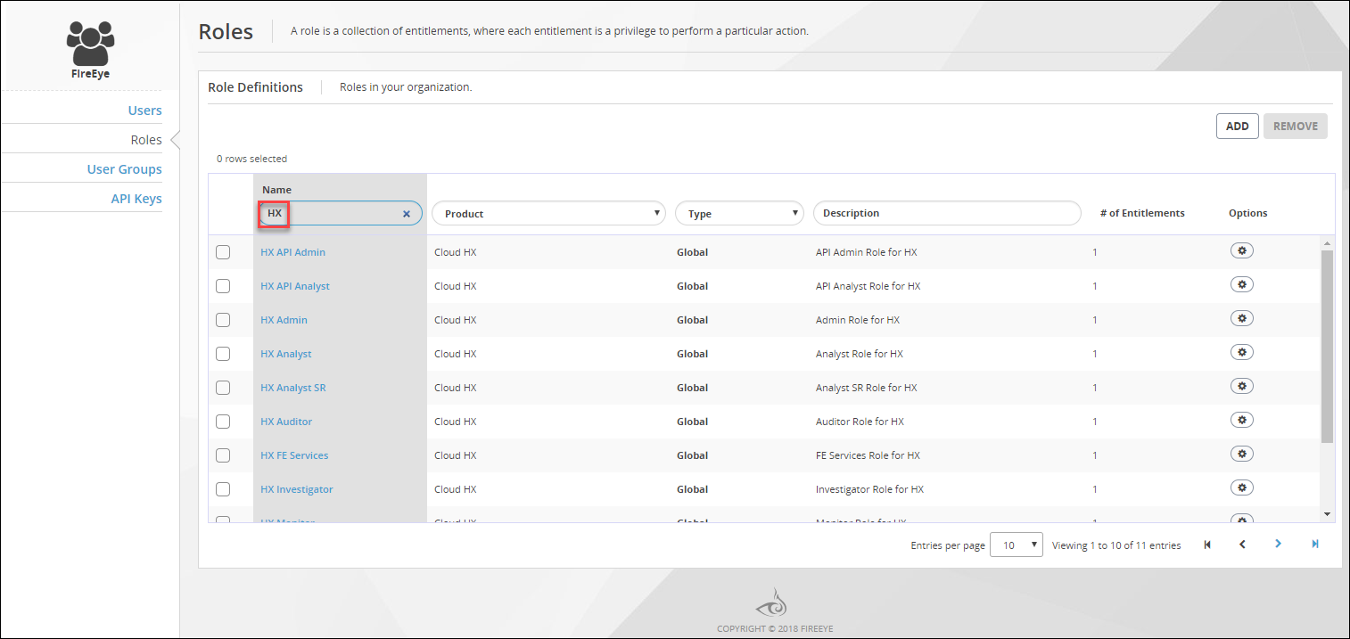Click the 'Auditor Role for HX' description
The width and height of the screenshot is (1350, 639).
pyautogui.click(x=860, y=422)
